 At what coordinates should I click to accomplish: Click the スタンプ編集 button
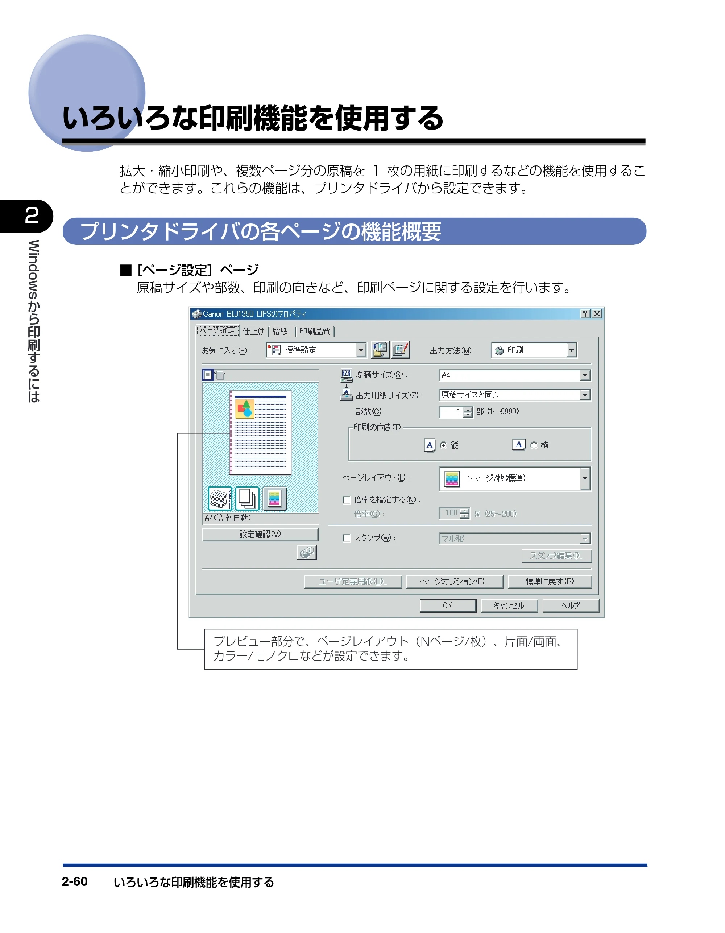pos(557,556)
